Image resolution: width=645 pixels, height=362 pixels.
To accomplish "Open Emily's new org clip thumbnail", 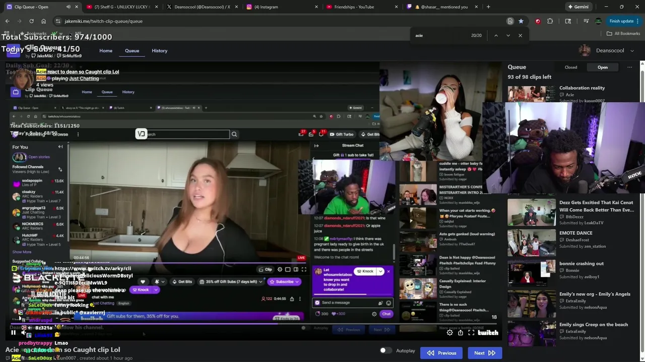I will coord(531,304).
